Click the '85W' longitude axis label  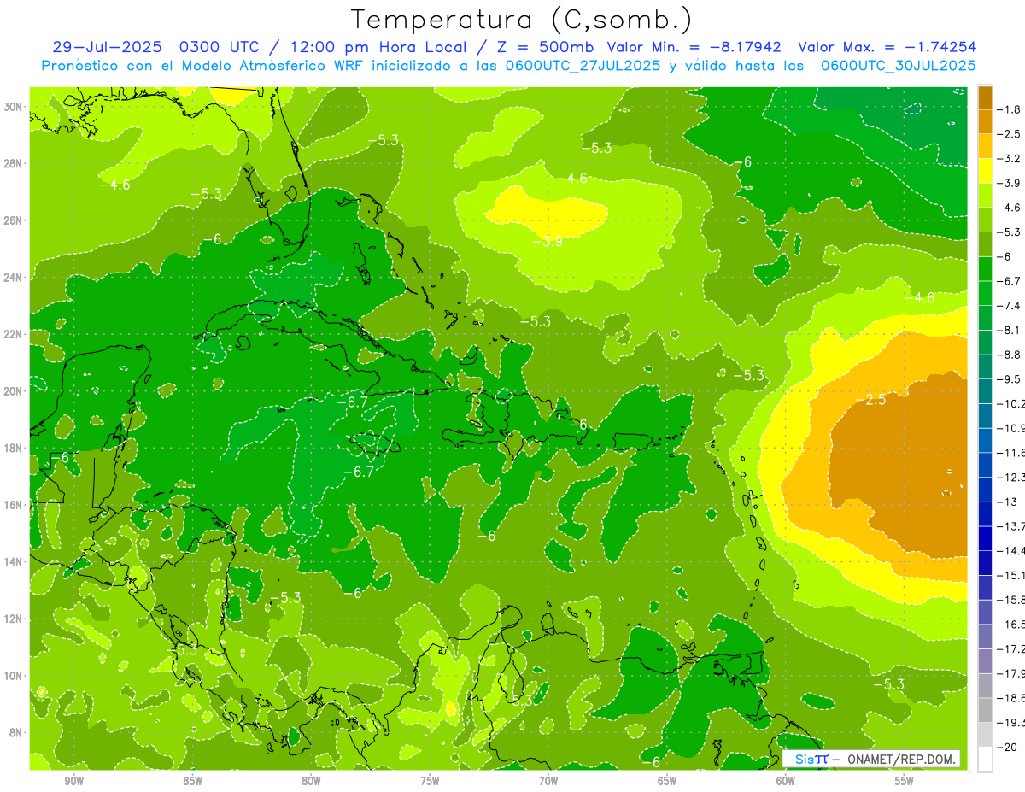[192, 780]
